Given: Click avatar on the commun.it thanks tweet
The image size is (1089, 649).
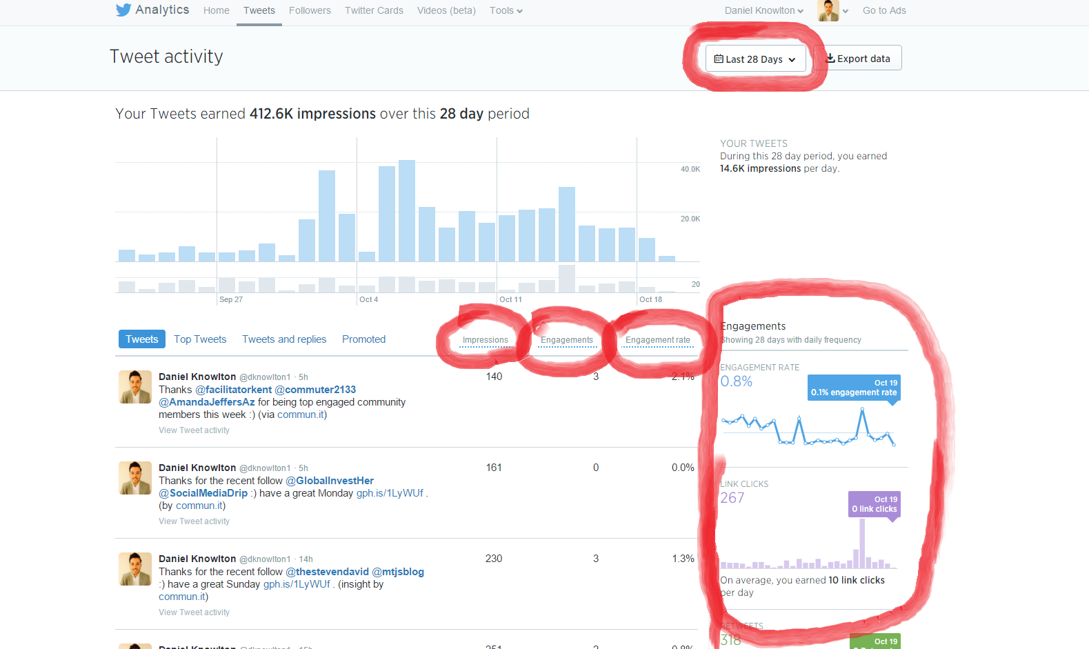Looking at the screenshot, I should (x=135, y=387).
